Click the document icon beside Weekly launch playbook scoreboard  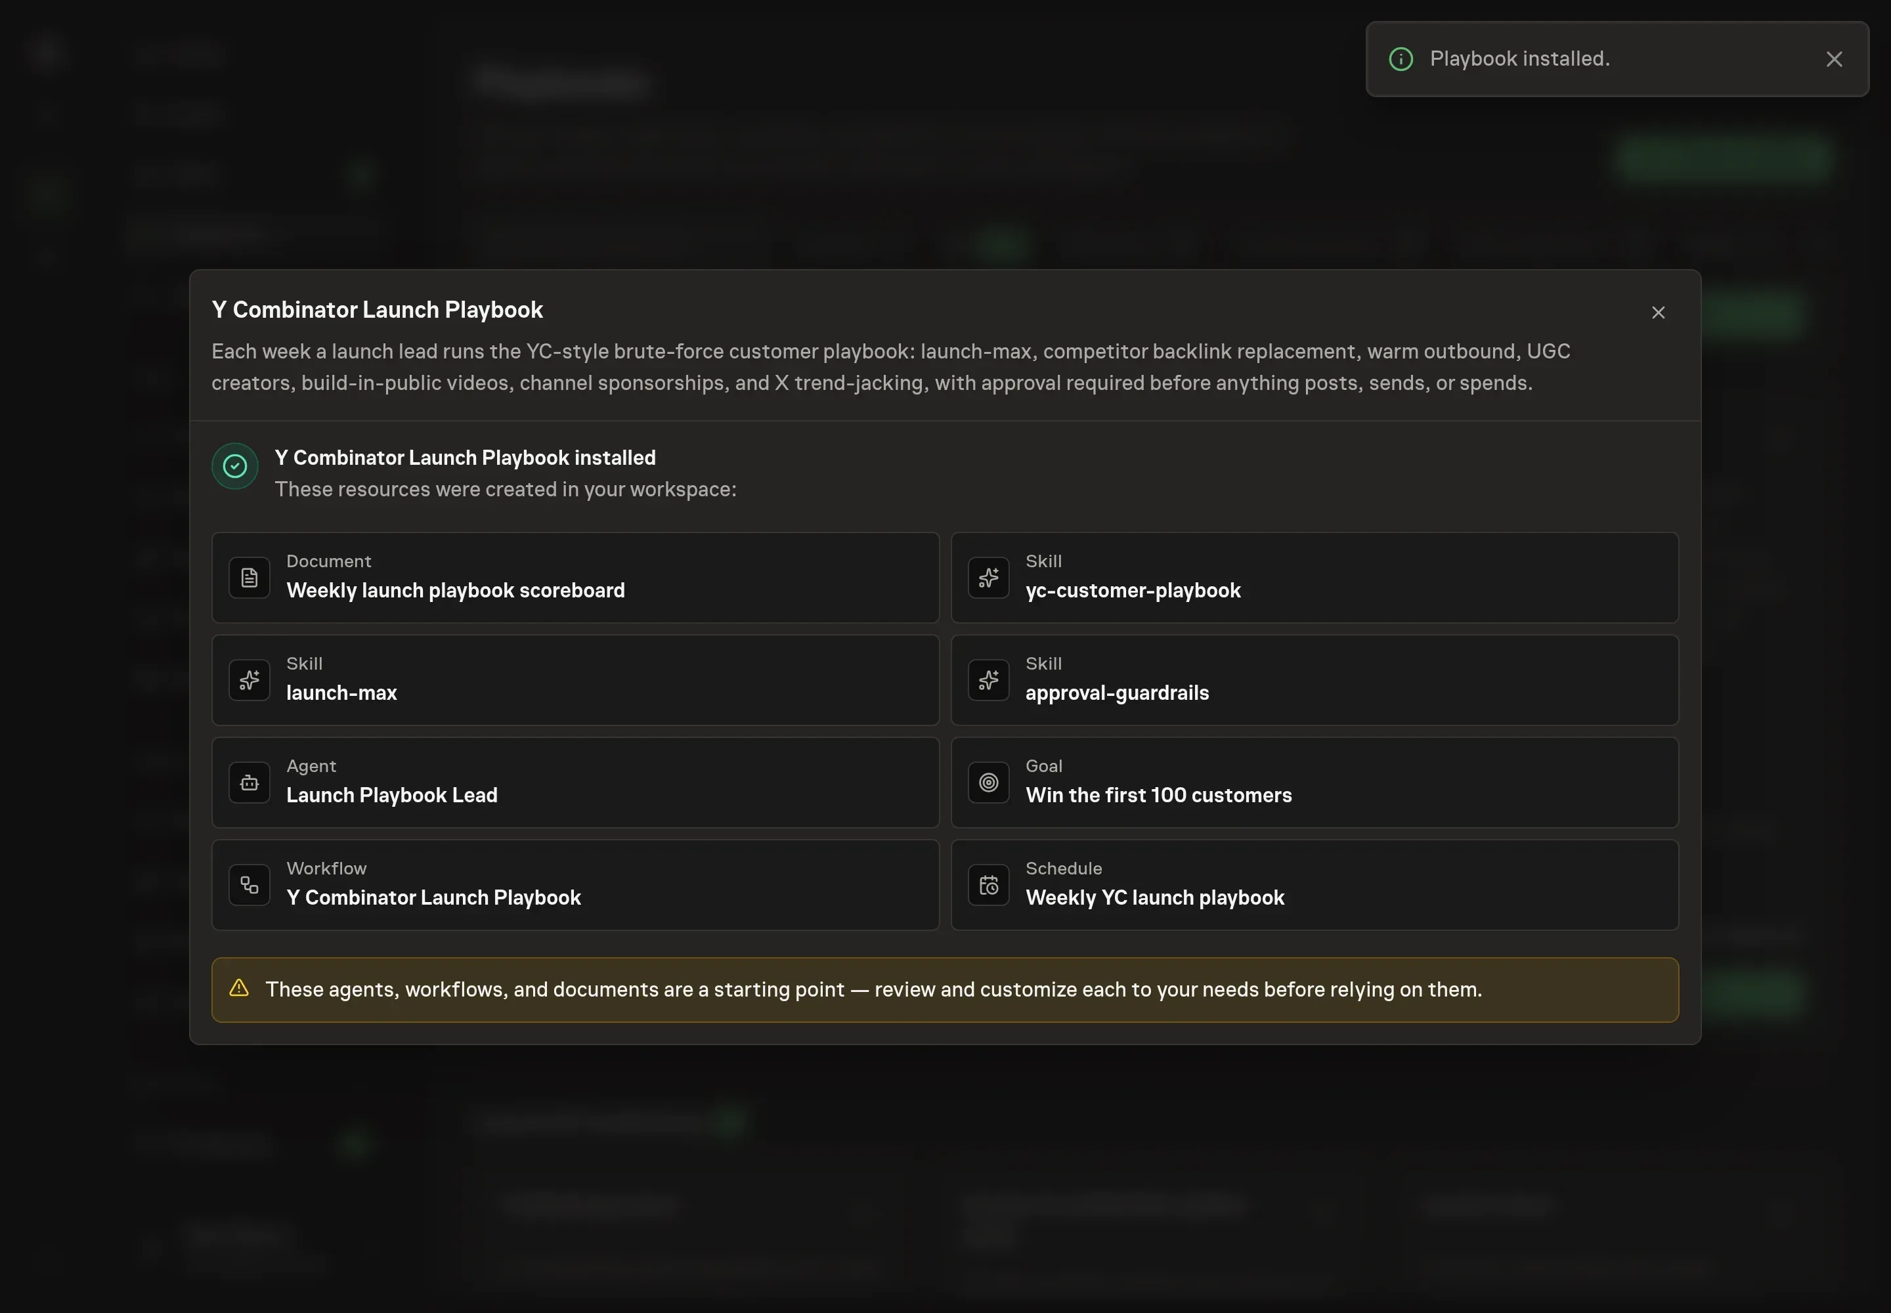tap(250, 578)
